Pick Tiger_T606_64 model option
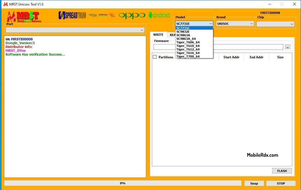This screenshot has height=190, width=301. (194, 42)
